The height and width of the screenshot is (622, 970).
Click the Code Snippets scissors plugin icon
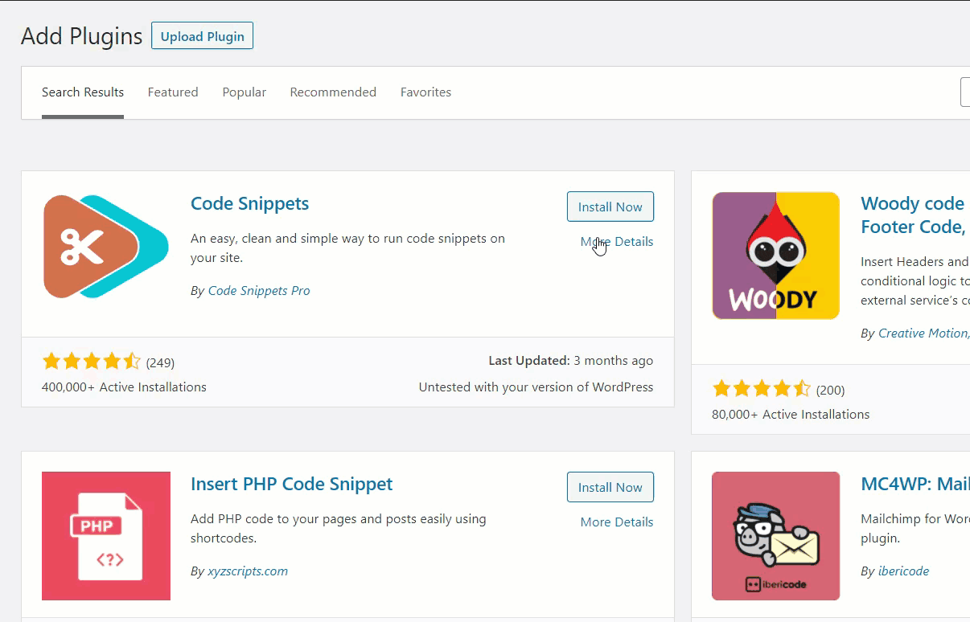pyautogui.click(x=105, y=247)
